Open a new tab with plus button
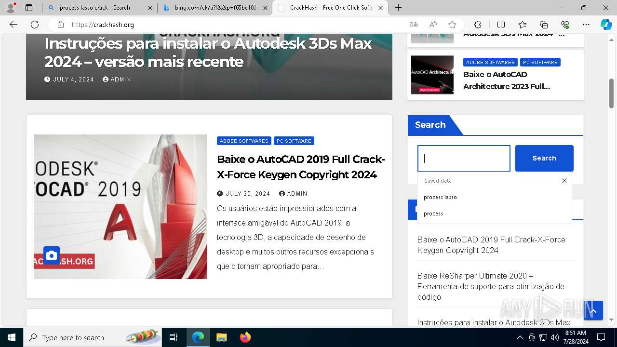The image size is (617, 347). click(x=398, y=8)
